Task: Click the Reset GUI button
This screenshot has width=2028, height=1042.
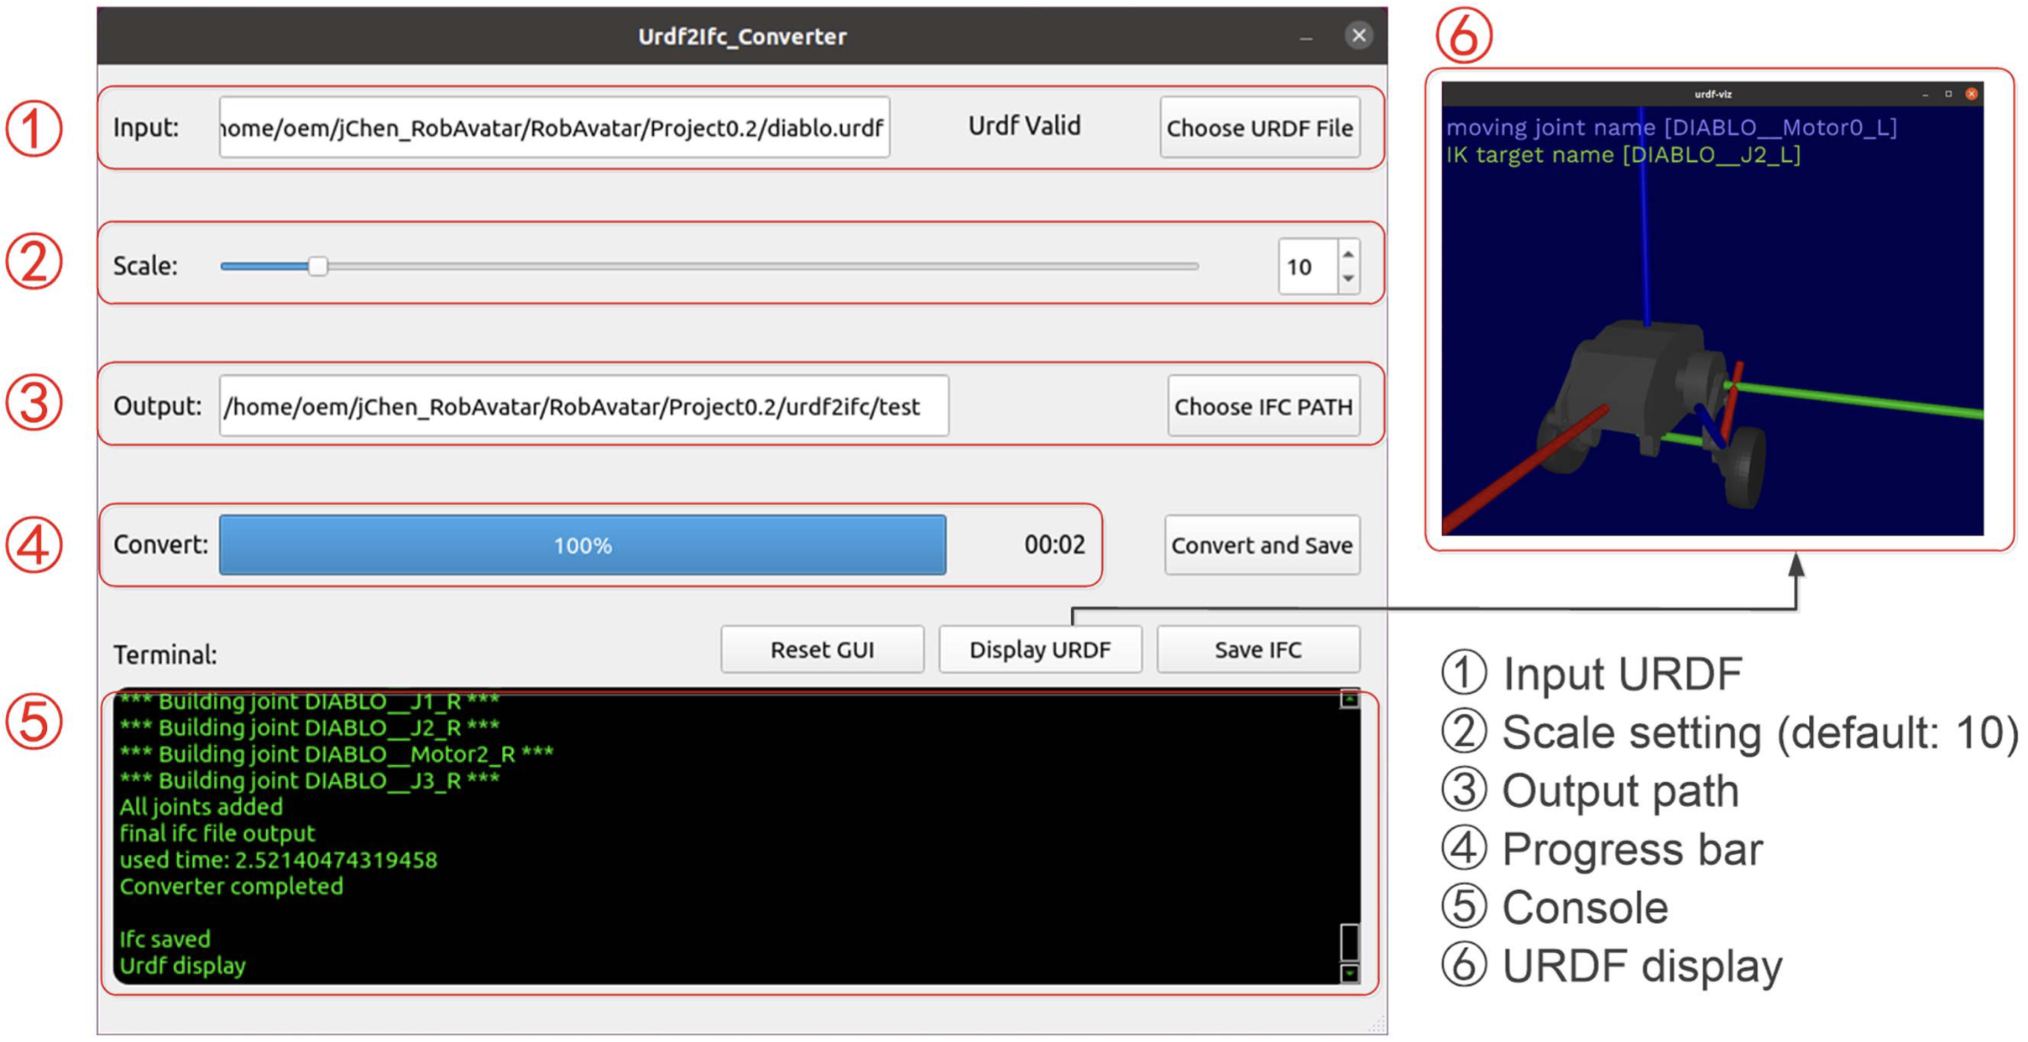Action: click(x=822, y=649)
